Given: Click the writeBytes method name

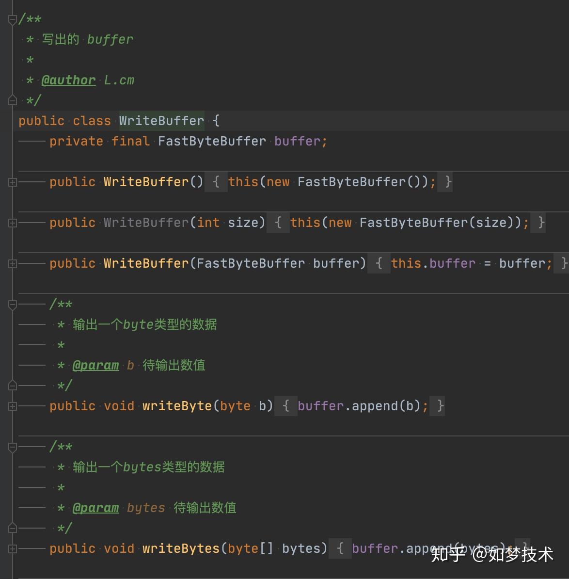Looking at the screenshot, I should pos(181,548).
